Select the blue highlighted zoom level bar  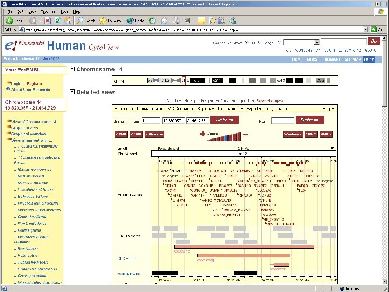click(226, 138)
